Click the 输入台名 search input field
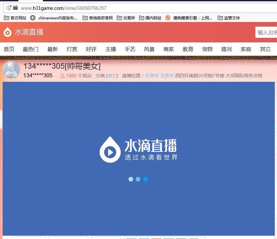The image size is (277, 239). (266, 32)
